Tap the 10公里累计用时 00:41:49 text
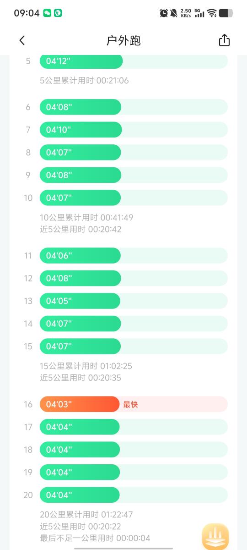 86,217
